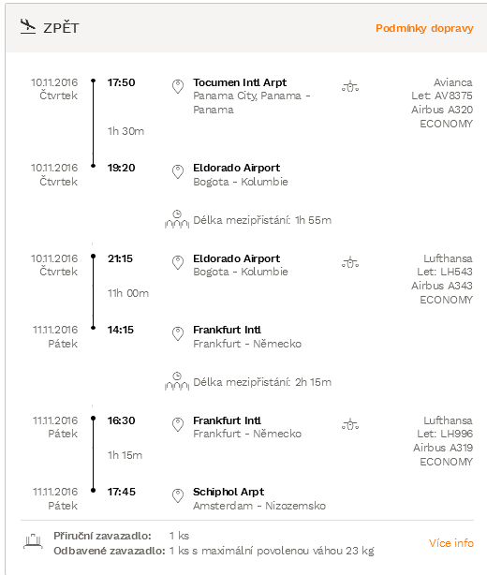Open the Více info baggage link
487x575 pixels.
451,543
